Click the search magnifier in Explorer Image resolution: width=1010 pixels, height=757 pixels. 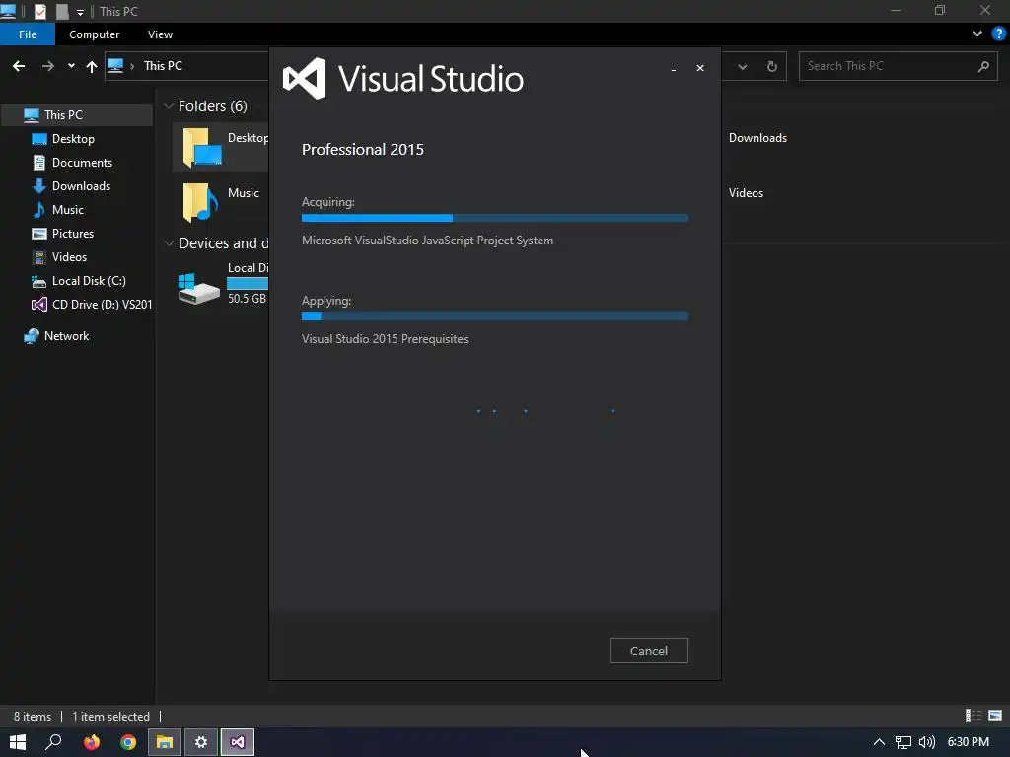tap(983, 66)
